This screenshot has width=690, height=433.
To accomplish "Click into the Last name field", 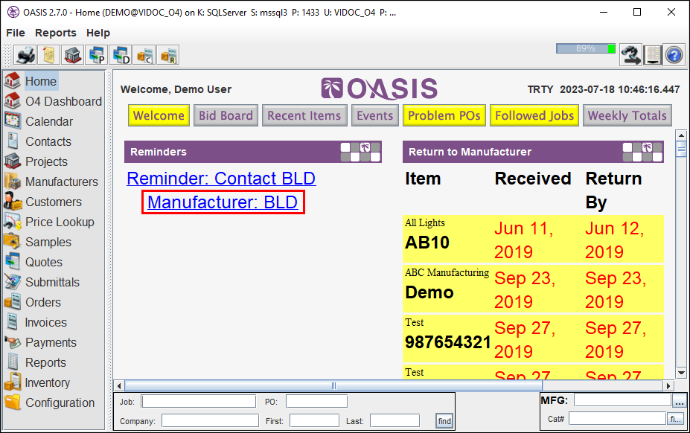I will [x=395, y=420].
